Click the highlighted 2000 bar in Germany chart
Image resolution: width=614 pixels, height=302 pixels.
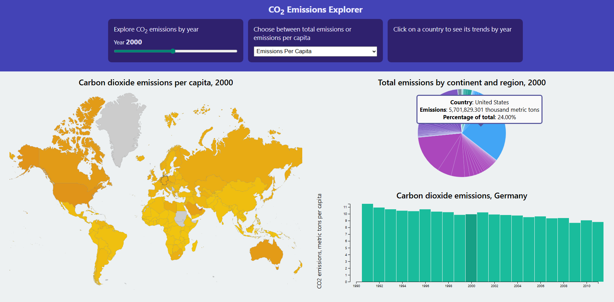(471, 248)
